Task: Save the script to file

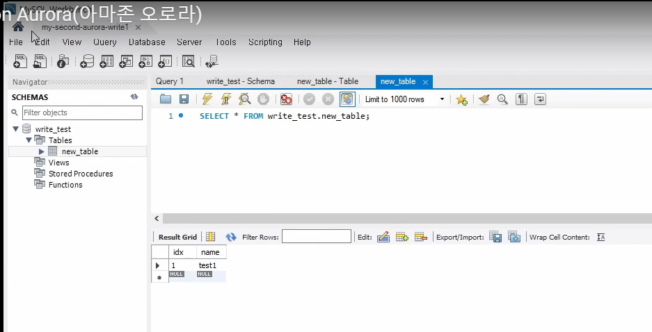Action: point(184,99)
